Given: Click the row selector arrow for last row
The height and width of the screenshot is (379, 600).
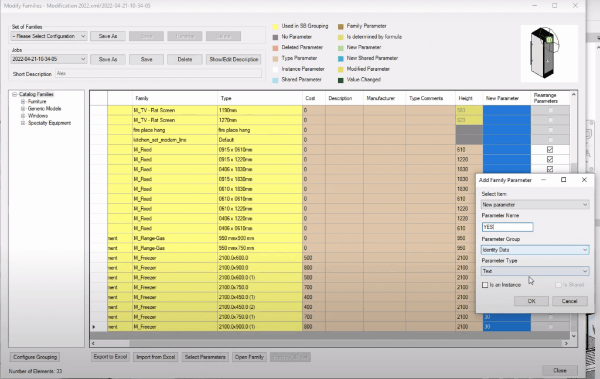Looking at the screenshot, I should pyautogui.click(x=94, y=327).
